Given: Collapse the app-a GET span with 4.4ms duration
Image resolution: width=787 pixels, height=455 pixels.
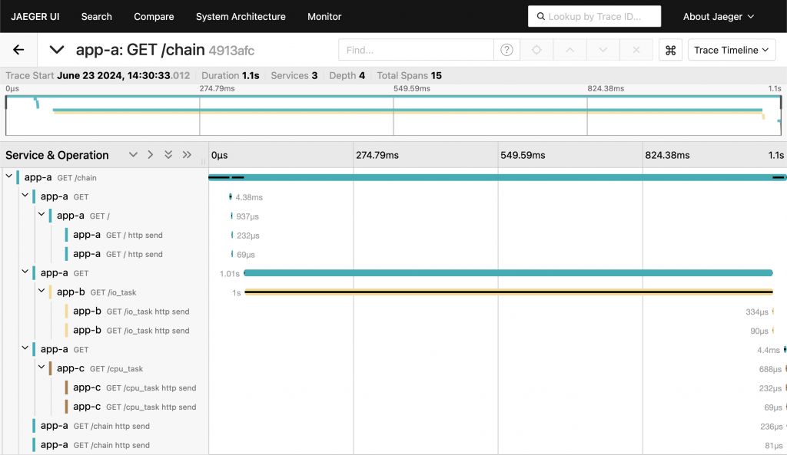Looking at the screenshot, I should [25, 348].
